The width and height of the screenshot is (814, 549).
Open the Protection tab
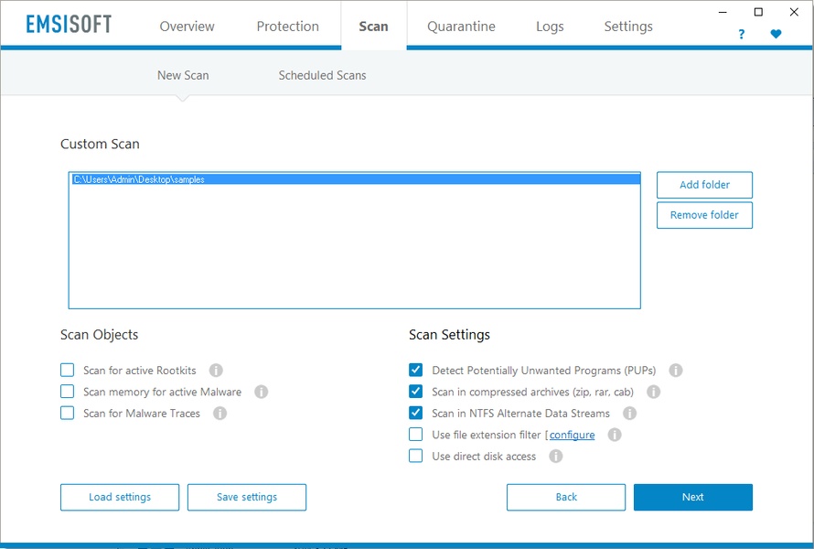pos(287,27)
